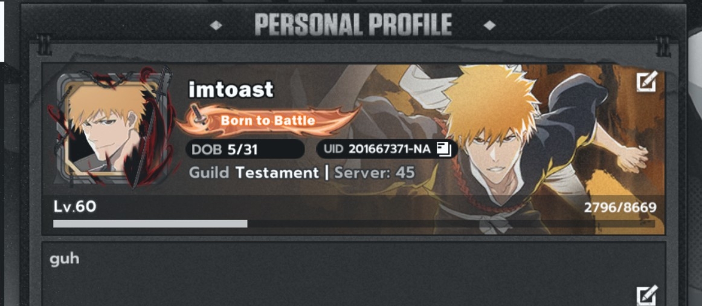Open the Ichigo avatar portrait
Image resolution: width=702 pixels, height=306 pixels.
110,128
